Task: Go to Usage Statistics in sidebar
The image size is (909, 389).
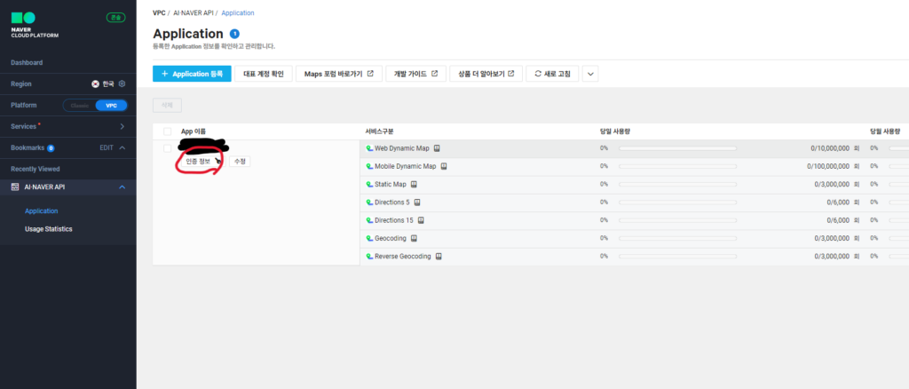Action: (x=49, y=229)
